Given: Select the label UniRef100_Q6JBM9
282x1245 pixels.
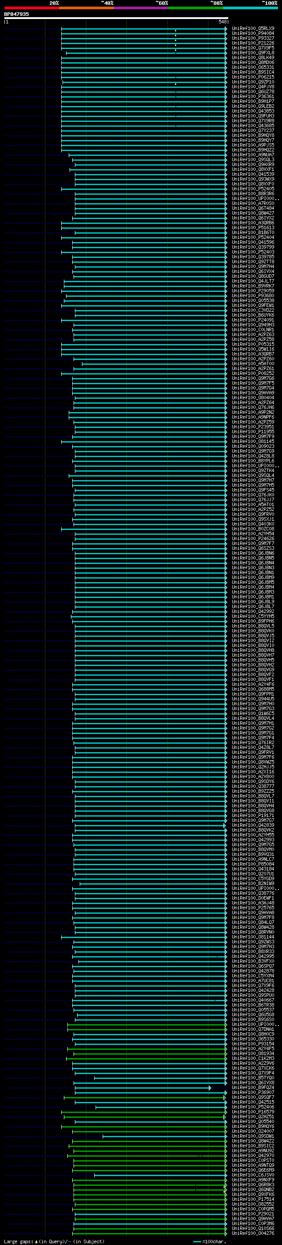Looking at the screenshot, I should coord(252,578).
